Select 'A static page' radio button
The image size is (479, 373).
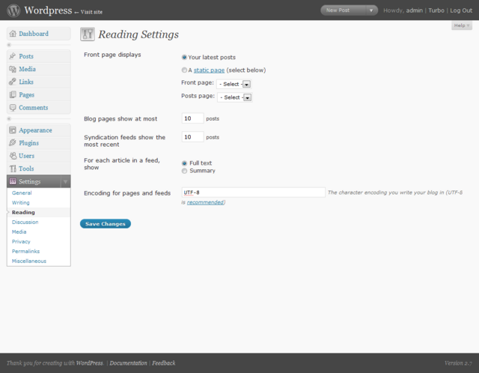pos(184,70)
